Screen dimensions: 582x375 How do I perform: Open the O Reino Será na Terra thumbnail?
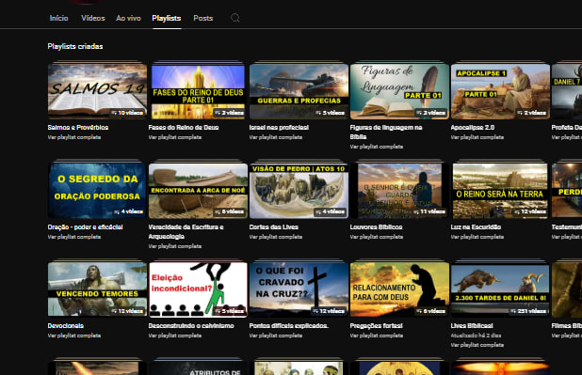coord(500,191)
